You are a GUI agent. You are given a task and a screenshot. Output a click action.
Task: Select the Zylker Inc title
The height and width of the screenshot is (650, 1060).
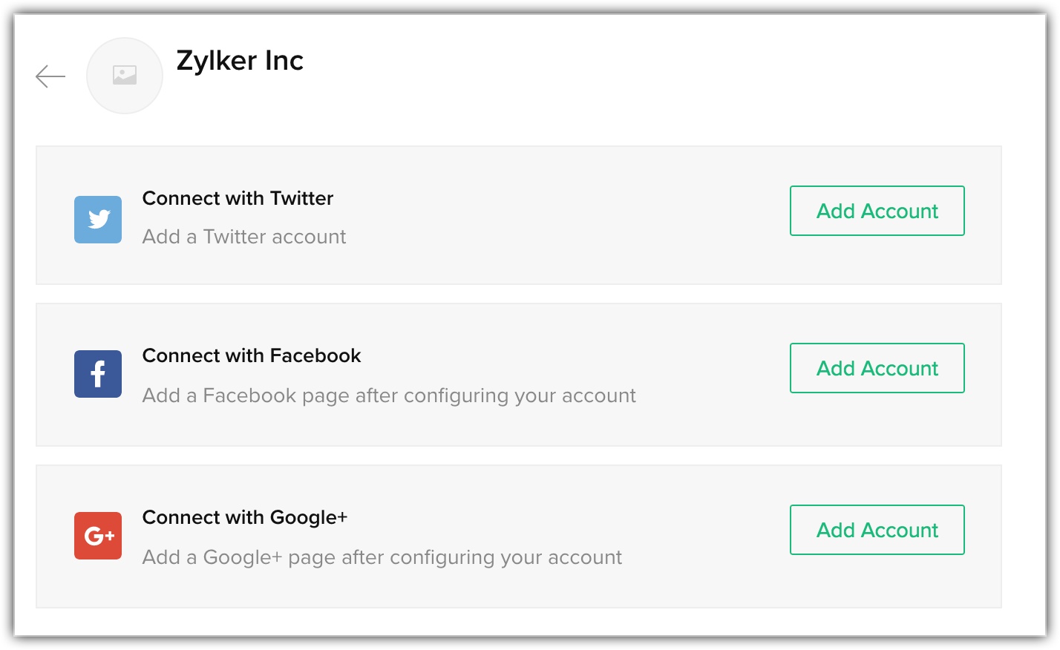[240, 60]
